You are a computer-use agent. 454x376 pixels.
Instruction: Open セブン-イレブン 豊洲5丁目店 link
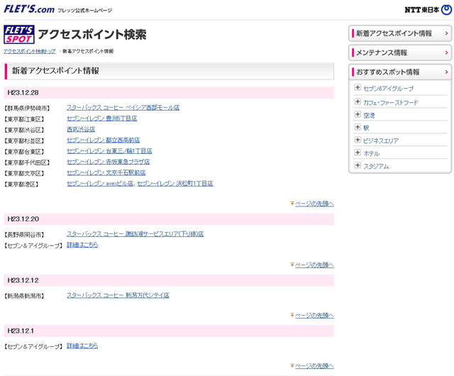pyautogui.click(x=102, y=118)
